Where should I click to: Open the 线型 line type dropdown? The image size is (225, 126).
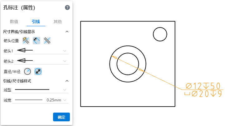[65, 90]
